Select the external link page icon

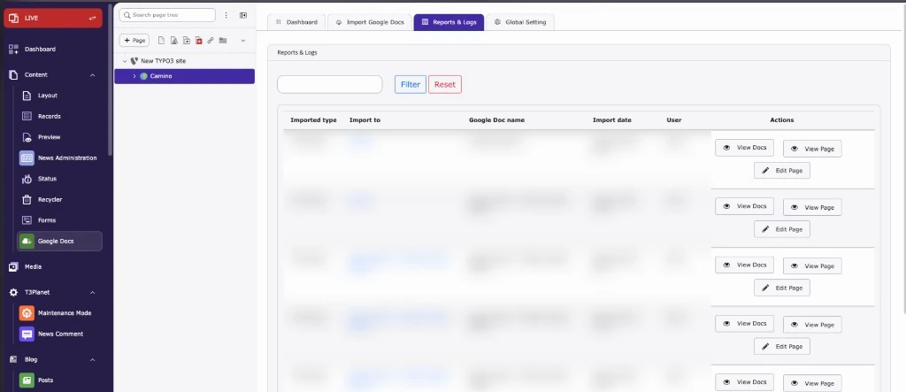[x=211, y=41]
